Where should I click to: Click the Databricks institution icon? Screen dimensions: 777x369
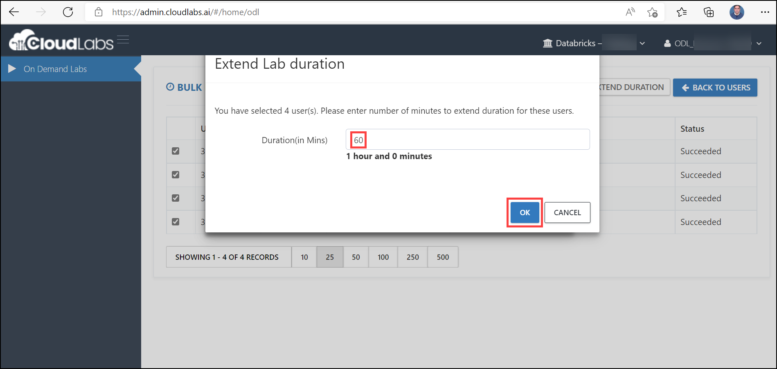pyautogui.click(x=547, y=43)
